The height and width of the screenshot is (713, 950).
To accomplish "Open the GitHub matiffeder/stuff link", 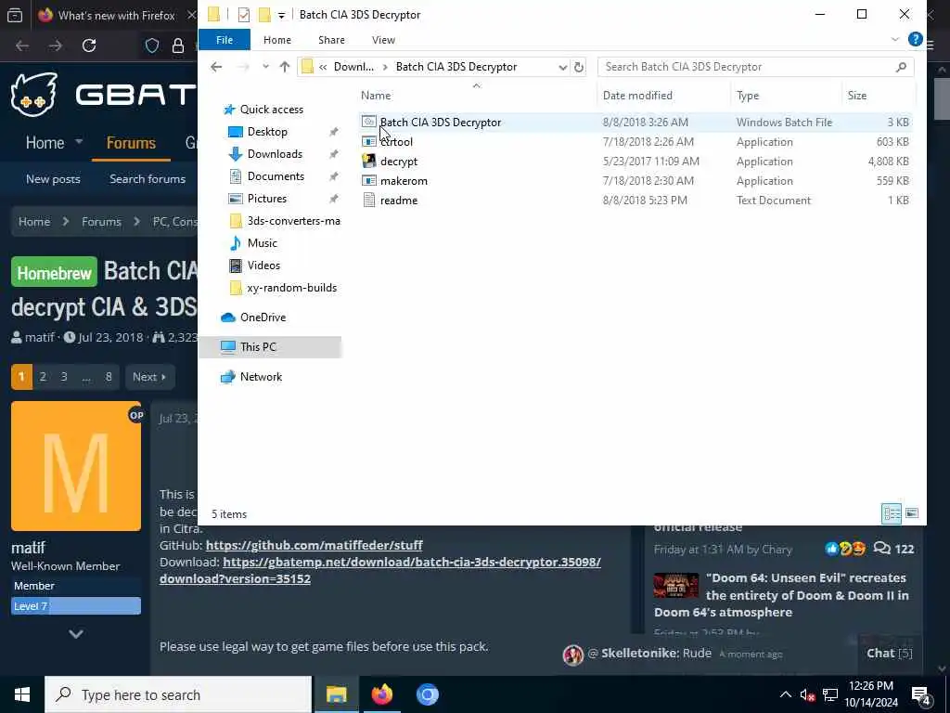I will (314, 545).
